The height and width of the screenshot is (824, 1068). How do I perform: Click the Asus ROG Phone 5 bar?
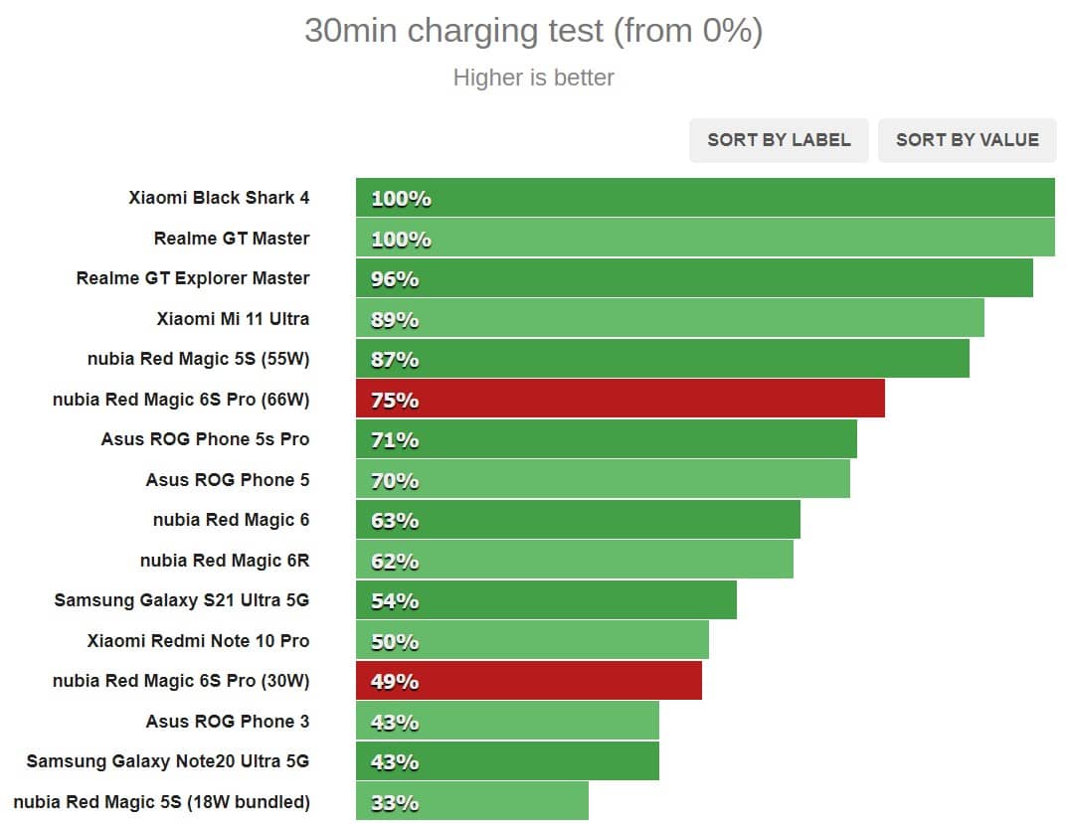coord(603,480)
